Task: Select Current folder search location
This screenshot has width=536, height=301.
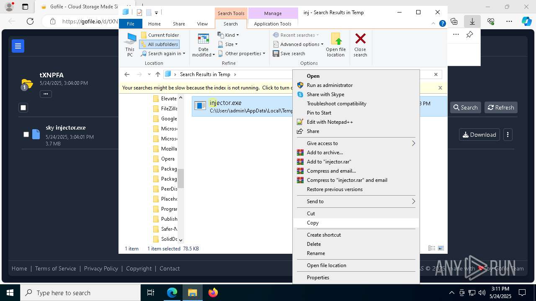Action: click(160, 35)
